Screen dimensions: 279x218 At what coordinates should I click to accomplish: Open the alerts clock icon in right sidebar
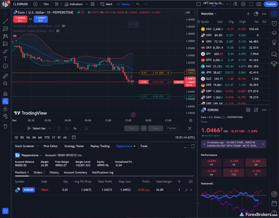(x=274, y=23)
